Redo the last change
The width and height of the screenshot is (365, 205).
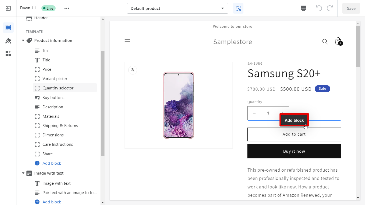click(x=330, y=8)
